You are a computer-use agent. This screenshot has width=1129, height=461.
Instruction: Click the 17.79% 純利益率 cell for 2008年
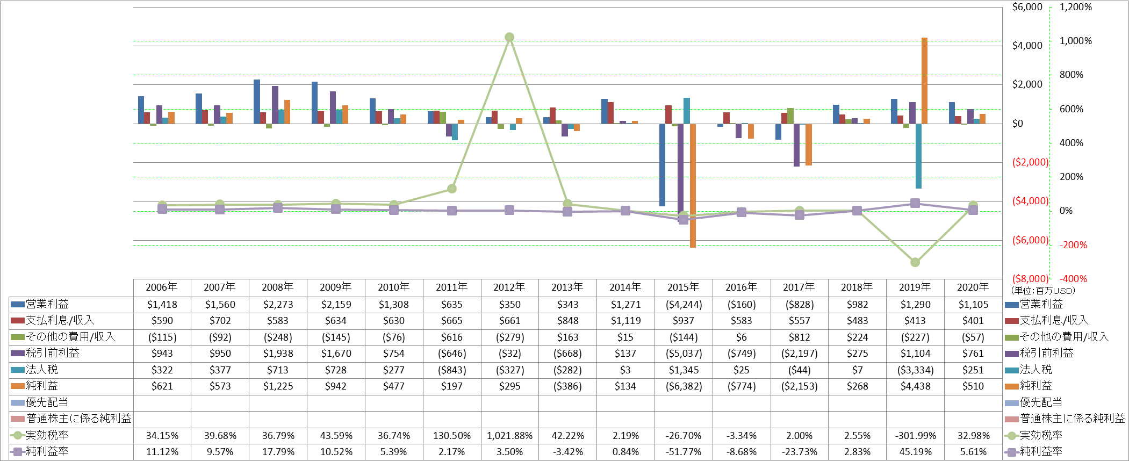278,452
